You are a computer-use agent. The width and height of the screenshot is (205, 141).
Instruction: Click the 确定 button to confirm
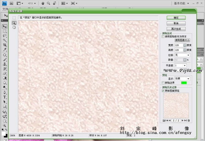coord(176,18)
